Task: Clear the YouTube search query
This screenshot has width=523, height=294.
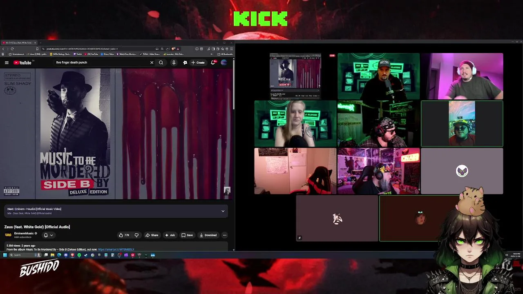Action: click(x=152, y=62)
